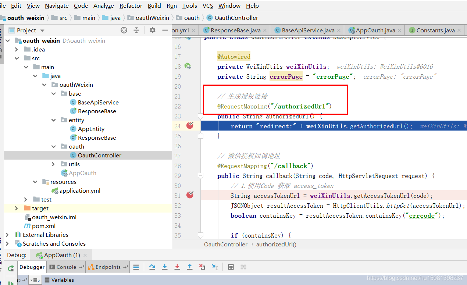Screen dimensions: 467x285
Task: Fold the if block at line 35
Action: coord(200,235)
